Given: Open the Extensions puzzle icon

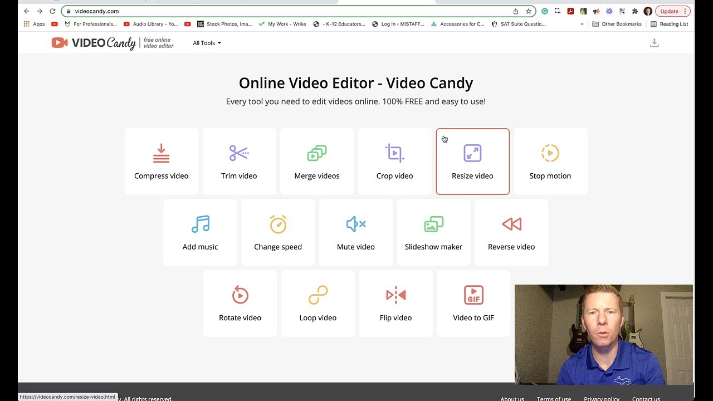Looking at the screenshot, I should pos(635,11).
